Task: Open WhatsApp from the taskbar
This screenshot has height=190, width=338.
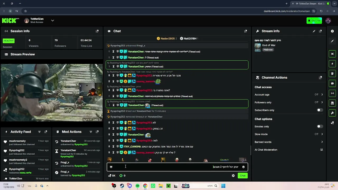Action: point(153,186)
